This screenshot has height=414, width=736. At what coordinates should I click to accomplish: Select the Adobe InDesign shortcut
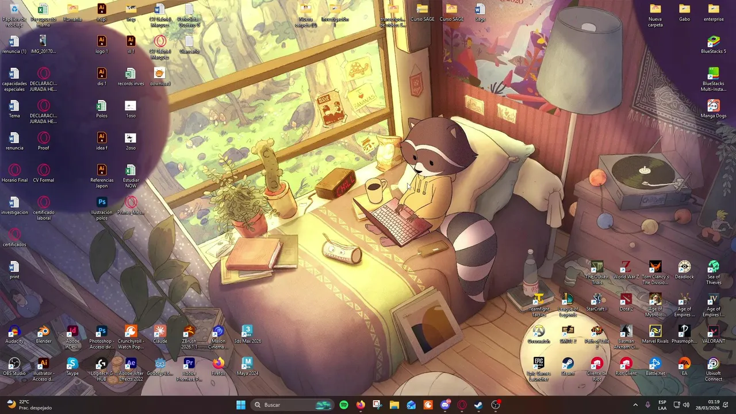point(72,338)
